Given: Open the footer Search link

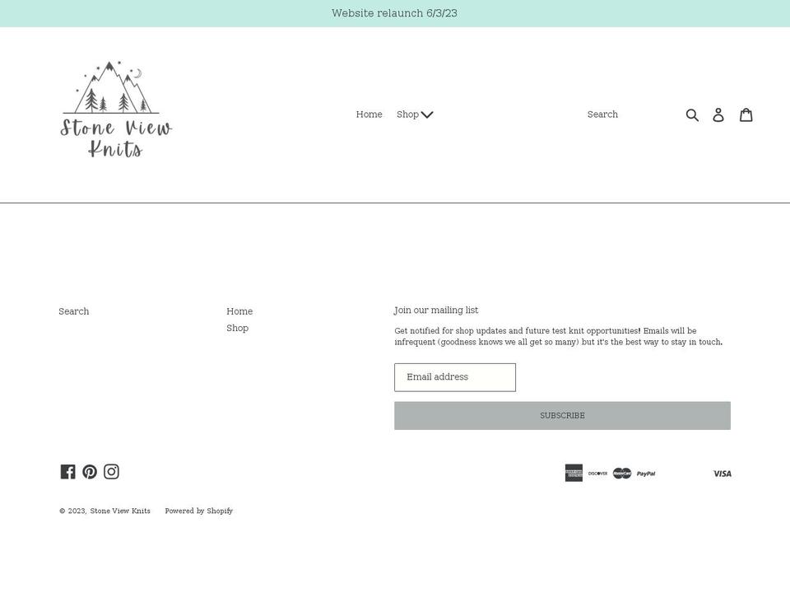Looking at the screenshot, I should click(74, 311).
